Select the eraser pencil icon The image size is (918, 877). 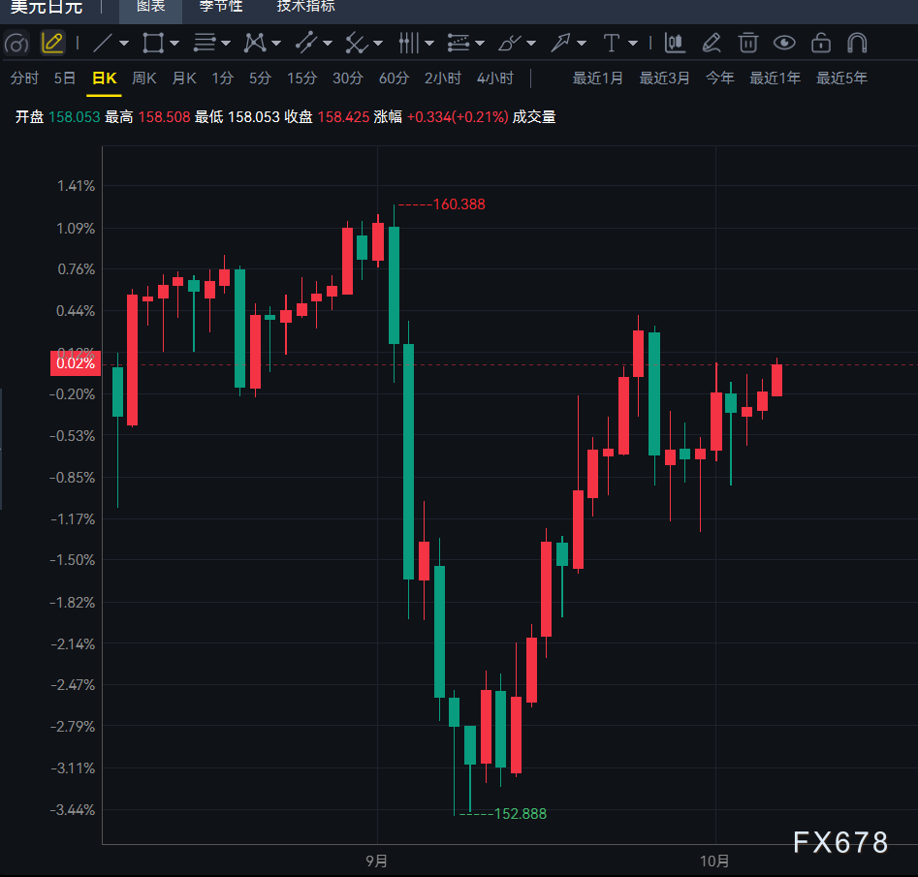pyautogui.click(x=712, y=43)
